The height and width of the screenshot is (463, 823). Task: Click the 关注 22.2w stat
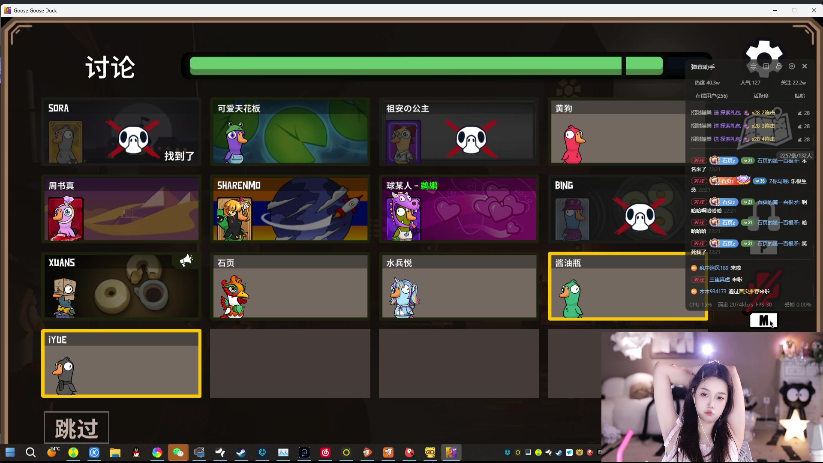tap(793, 83)
